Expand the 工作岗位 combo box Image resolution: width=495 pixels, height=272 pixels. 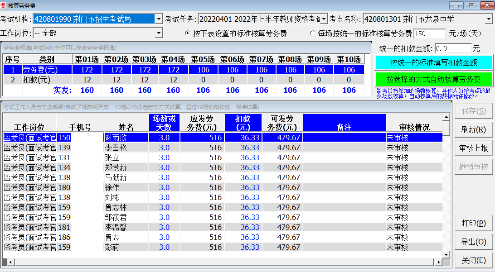click(x=159, y=33)
